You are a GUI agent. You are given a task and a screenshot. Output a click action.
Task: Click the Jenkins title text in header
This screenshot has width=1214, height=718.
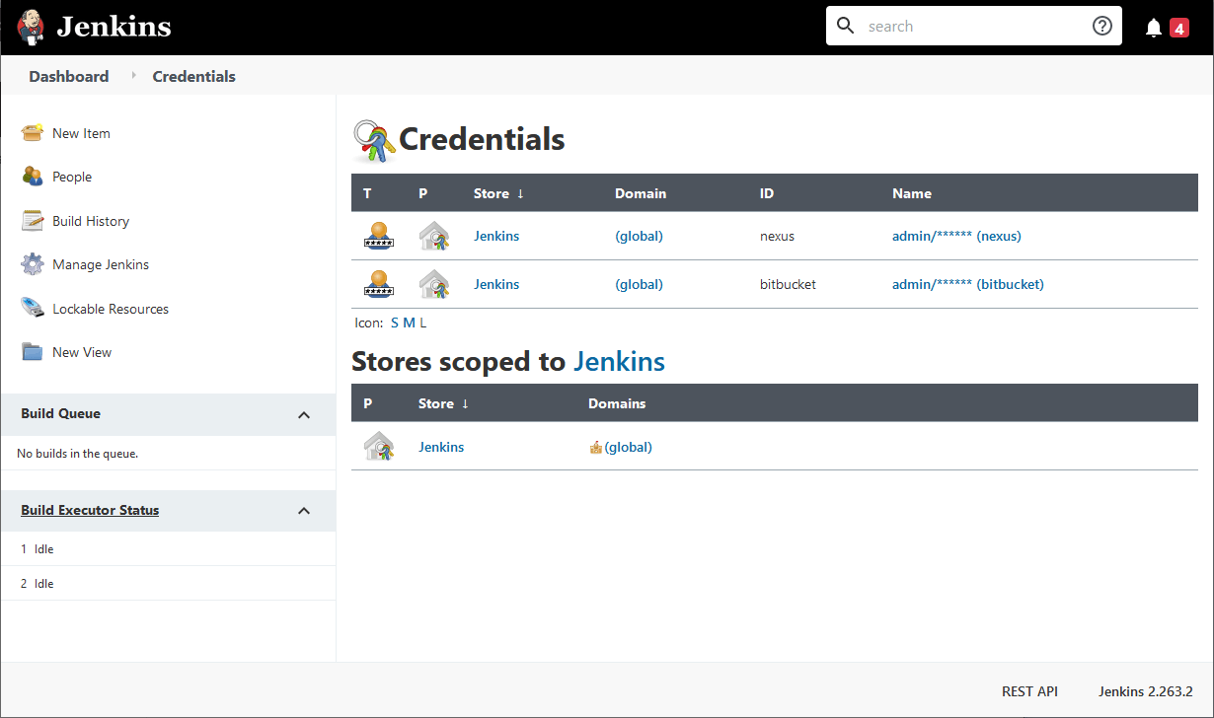(114, 27)
